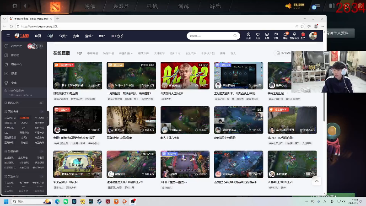Open Windows Start button

pyautogui.click(x=6, y=201)
